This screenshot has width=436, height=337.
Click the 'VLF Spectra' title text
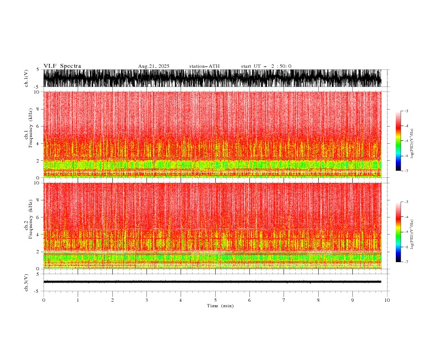[62, 66]
